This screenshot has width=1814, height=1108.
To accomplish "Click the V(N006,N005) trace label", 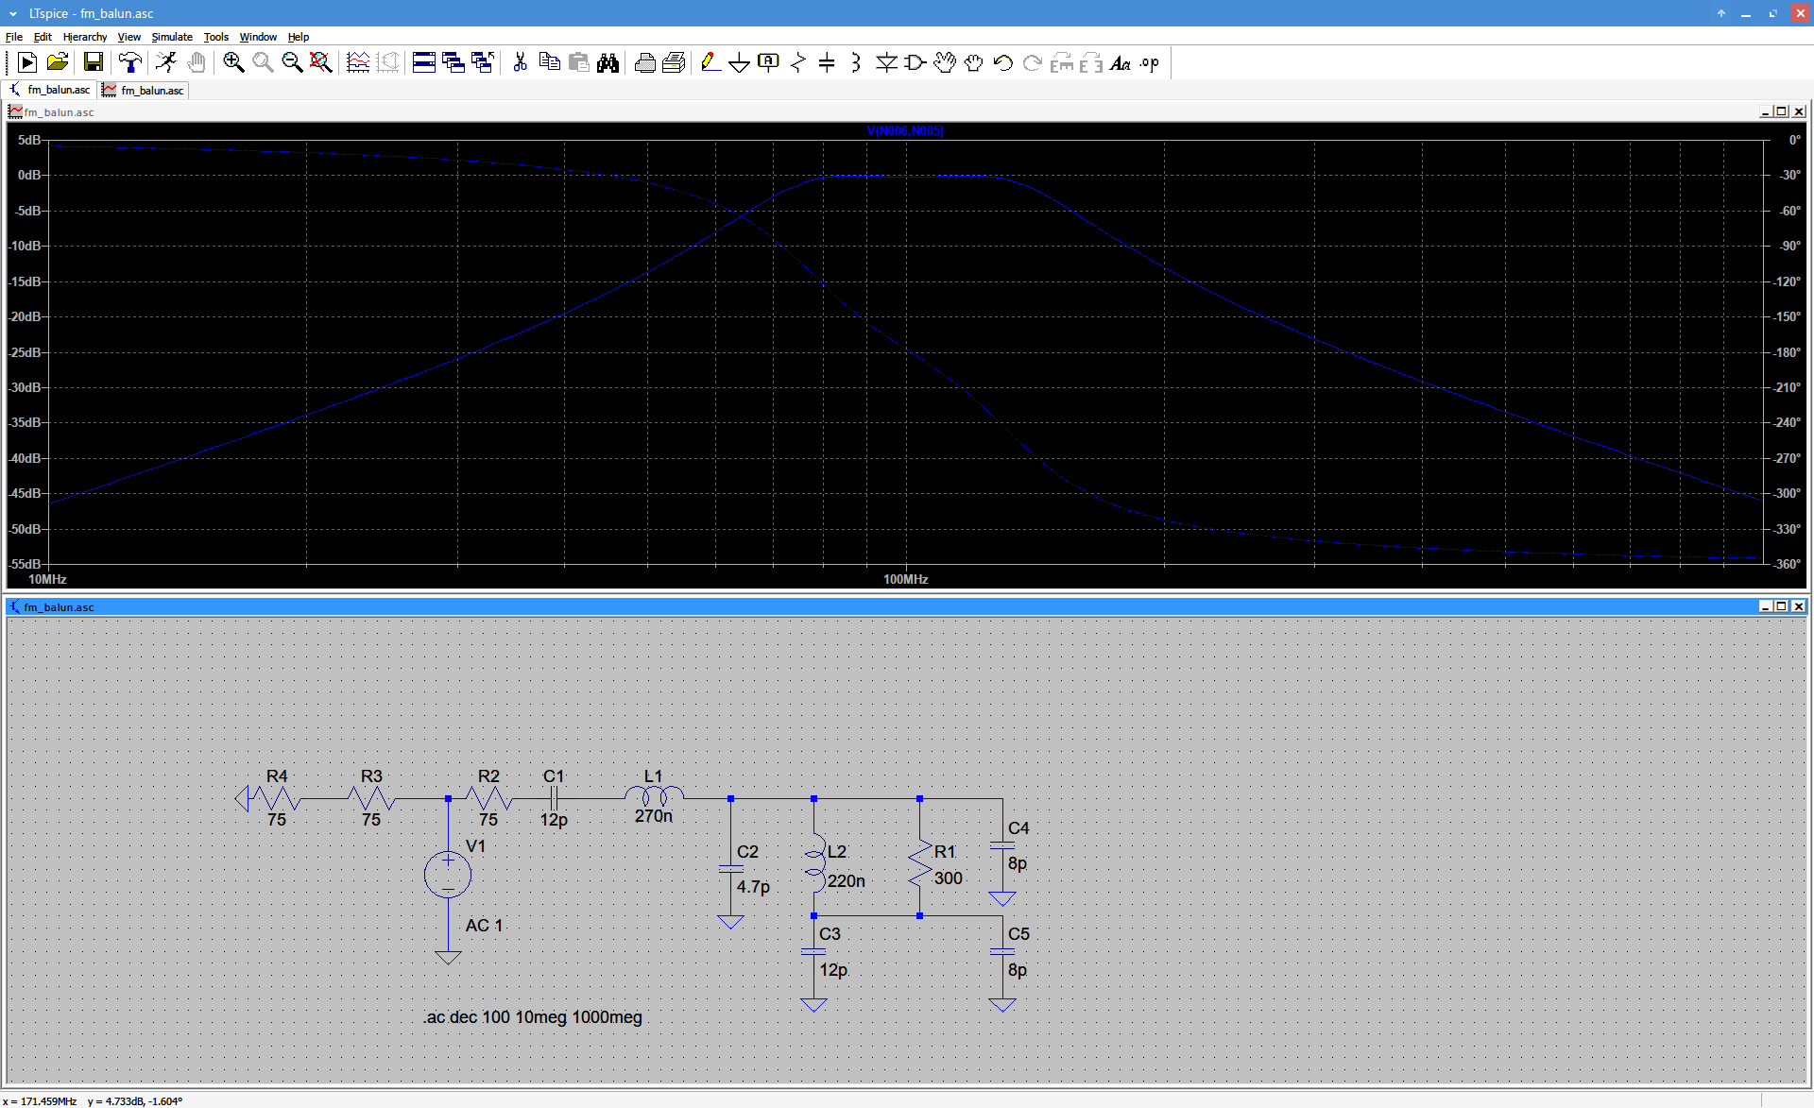I will [904, 131].
